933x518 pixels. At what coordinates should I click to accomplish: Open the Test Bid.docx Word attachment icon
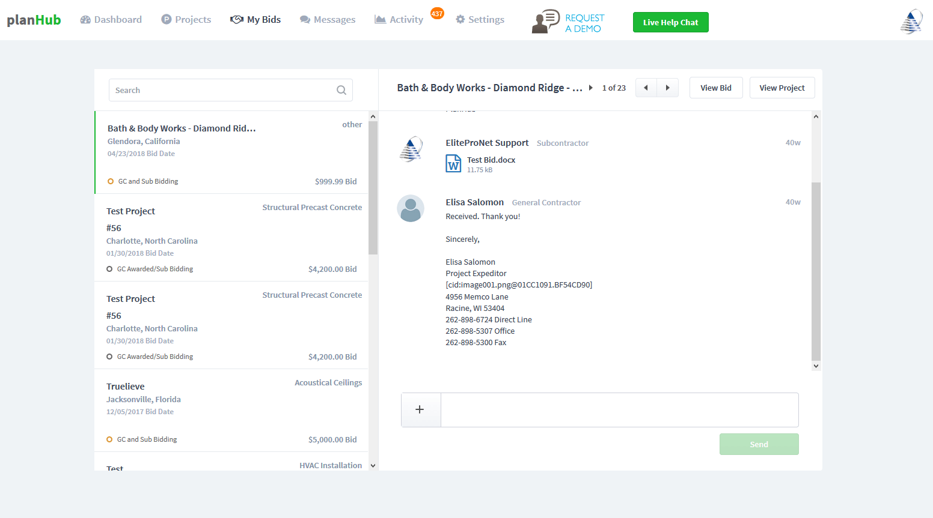pos(453,163)
